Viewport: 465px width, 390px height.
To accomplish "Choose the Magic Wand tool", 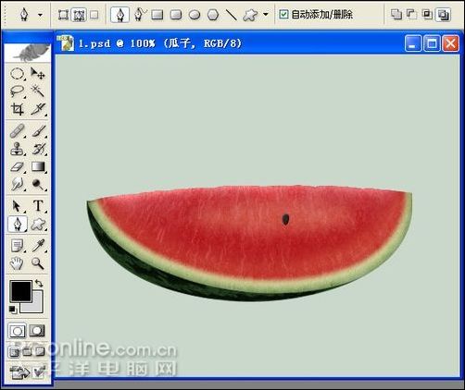I will click(x=38, y=91).
